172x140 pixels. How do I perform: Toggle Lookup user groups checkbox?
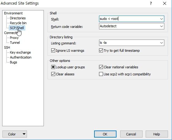coord(53,67)
